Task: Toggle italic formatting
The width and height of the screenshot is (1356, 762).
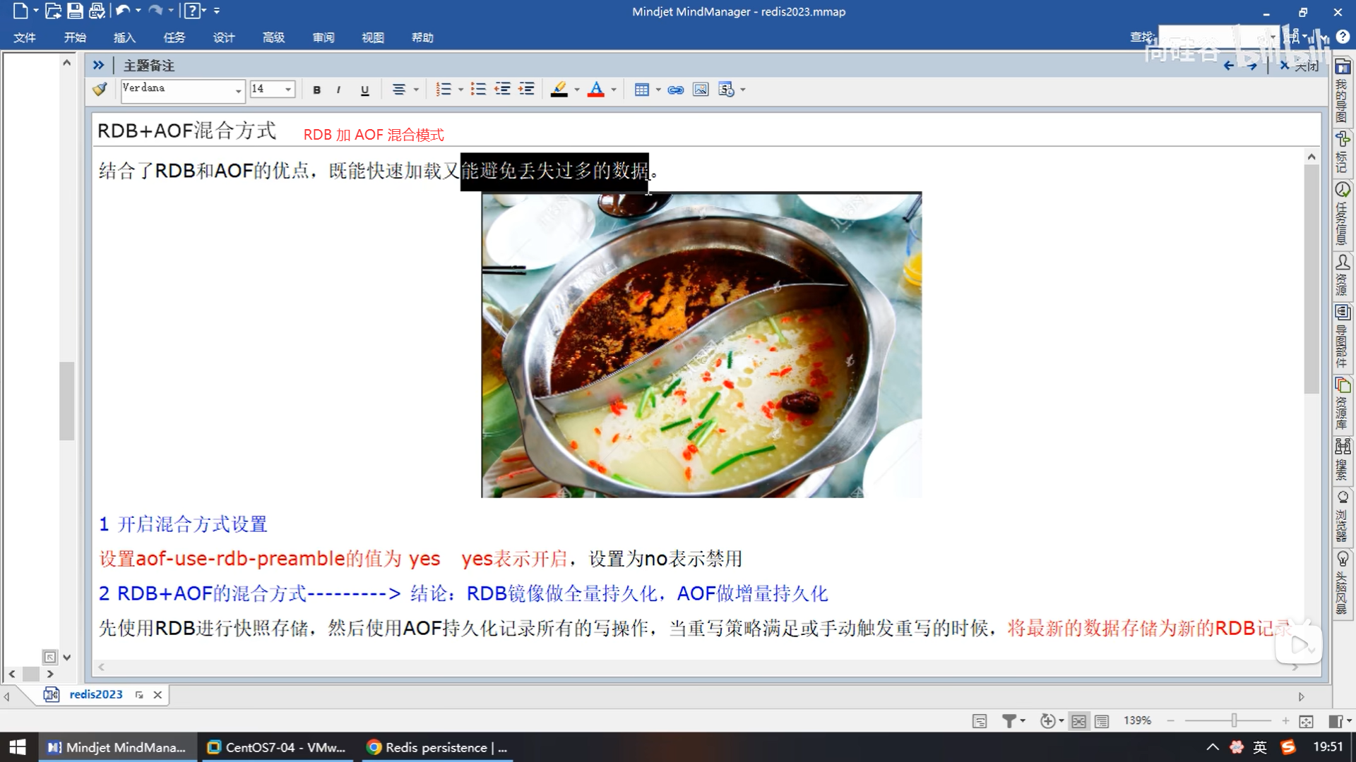Action: (339, 90)
